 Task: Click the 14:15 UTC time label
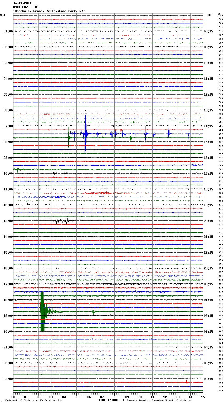pos(208,126)
